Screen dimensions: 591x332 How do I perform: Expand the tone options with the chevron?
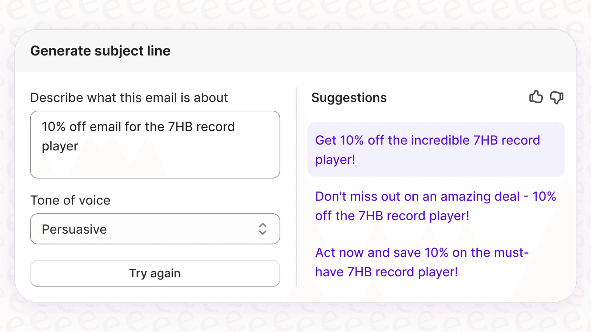coord(262,229)
